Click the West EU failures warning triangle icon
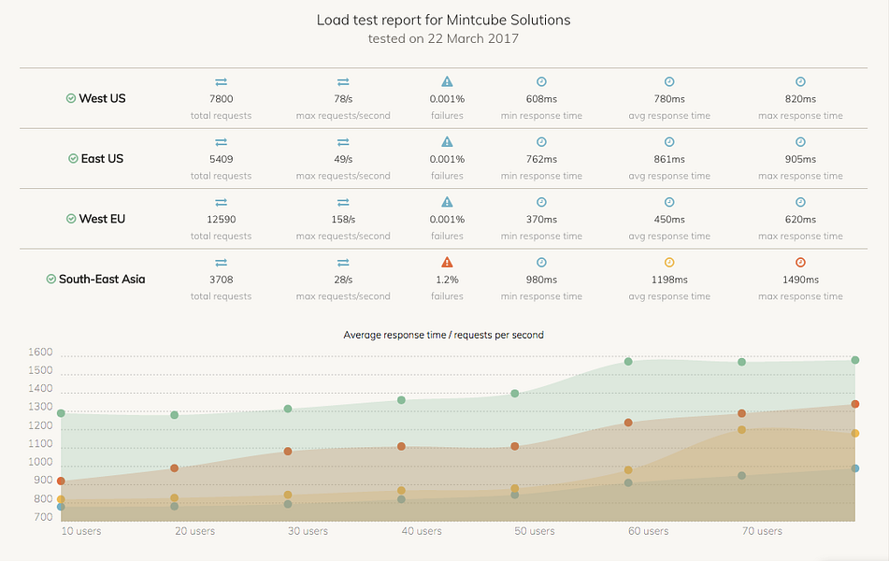The width and height of the screenshot is (889, 561). 447,201
